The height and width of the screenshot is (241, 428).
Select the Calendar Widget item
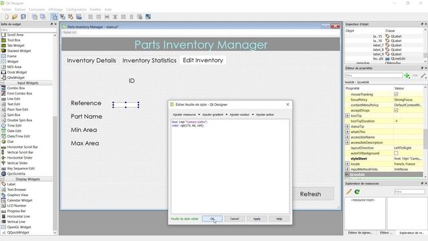19,200
